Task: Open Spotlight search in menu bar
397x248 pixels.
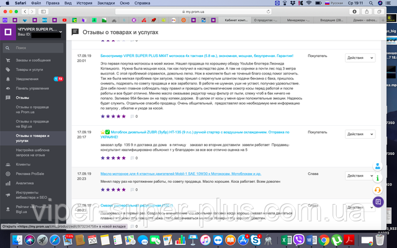Action: click(371, 3)
